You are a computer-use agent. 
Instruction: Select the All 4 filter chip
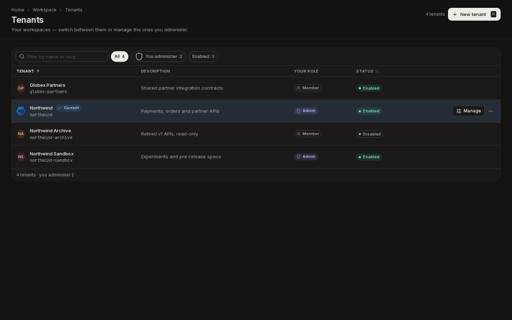coord(119,57)
